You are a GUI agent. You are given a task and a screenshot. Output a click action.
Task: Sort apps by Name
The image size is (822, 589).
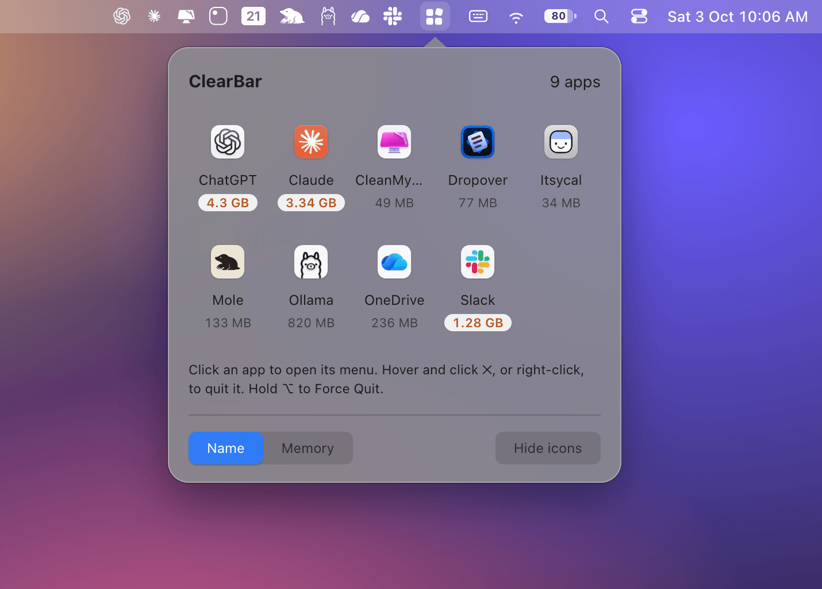click(226, 448)
